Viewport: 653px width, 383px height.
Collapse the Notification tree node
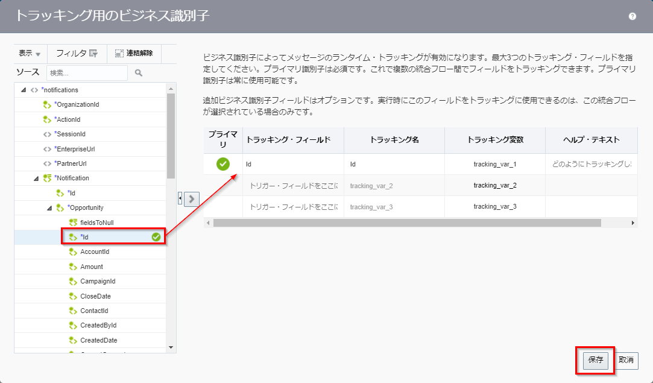[37, 179]
